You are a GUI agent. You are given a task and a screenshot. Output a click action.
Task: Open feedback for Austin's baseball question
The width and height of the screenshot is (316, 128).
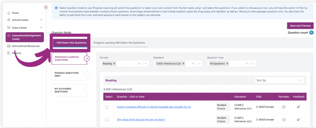pyautogui.click(x=299, y=107)
